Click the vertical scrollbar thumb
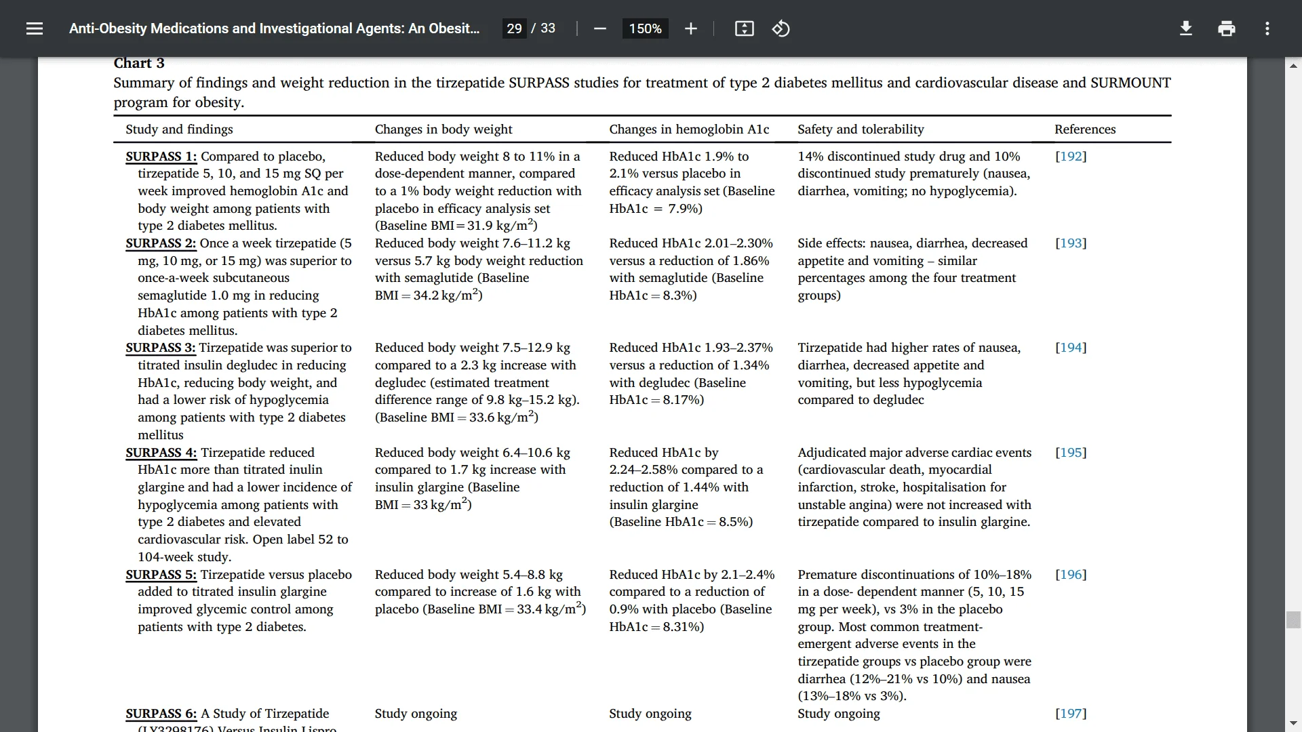Viewport: 1302px width, 732px height. click(1293, 619)
